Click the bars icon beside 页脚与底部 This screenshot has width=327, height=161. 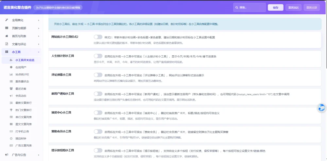(x=7, y=28)
